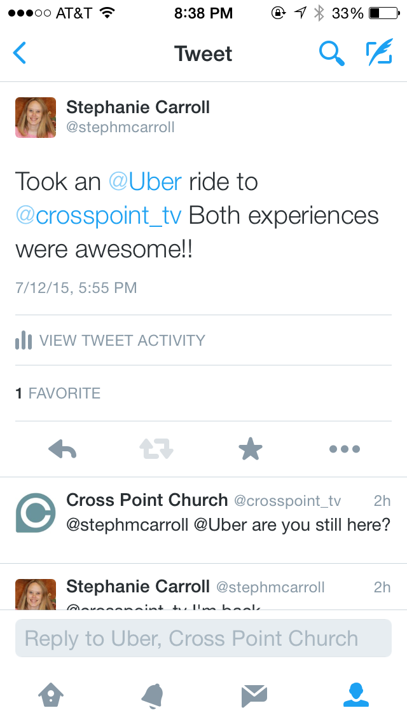
Task: Open the search magnifier icon
Action: [331, 54]
